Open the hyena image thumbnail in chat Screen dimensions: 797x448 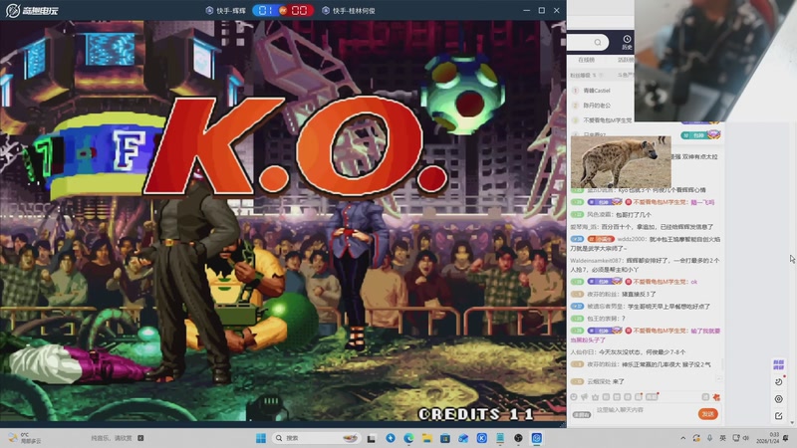(x=621, y=161)
